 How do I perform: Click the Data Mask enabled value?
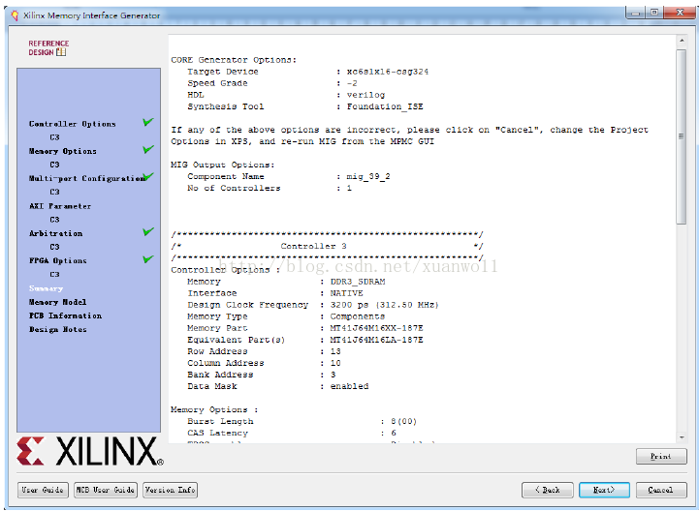[x=349, y=386]
